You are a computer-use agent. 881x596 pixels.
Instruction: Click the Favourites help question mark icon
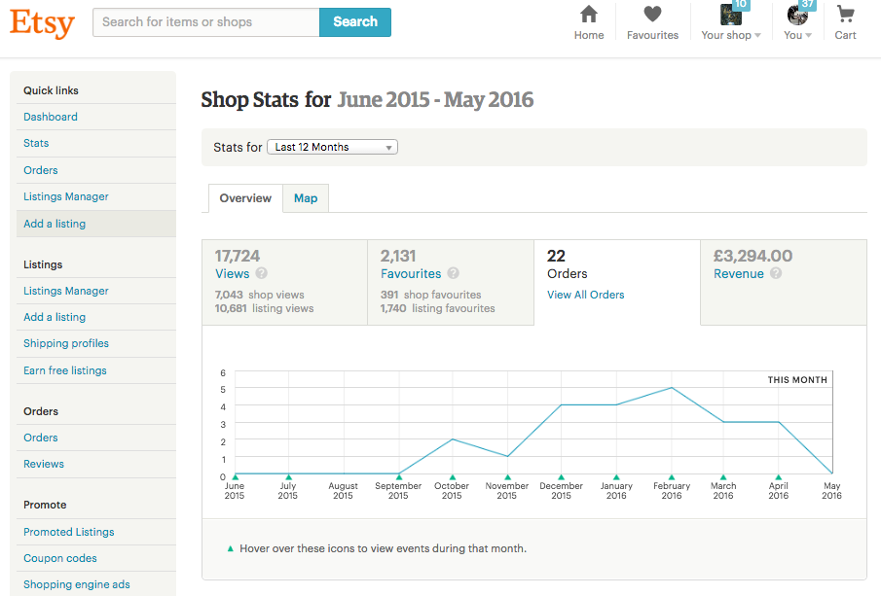coord(454,274)
